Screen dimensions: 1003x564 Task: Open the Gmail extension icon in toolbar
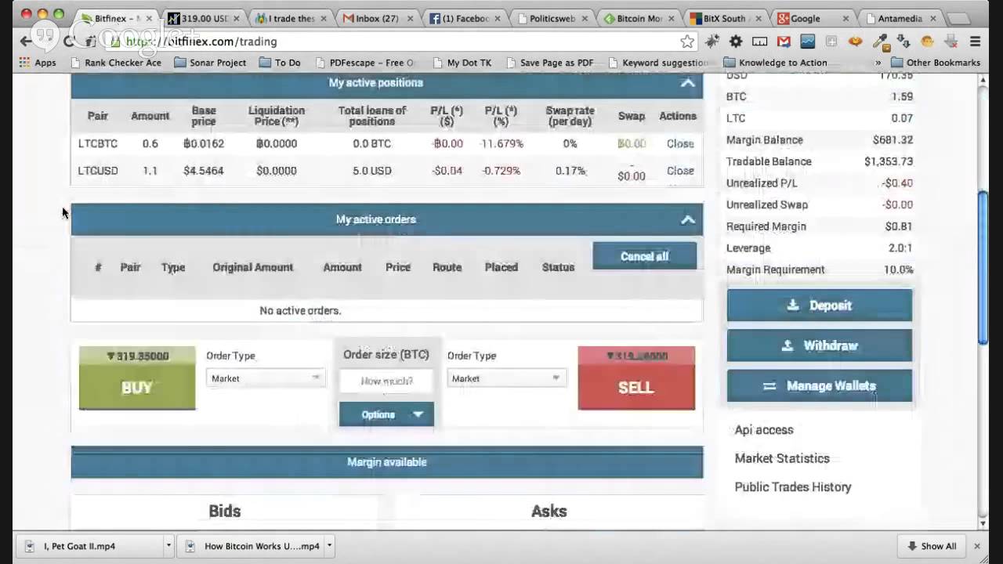(784, 42)
